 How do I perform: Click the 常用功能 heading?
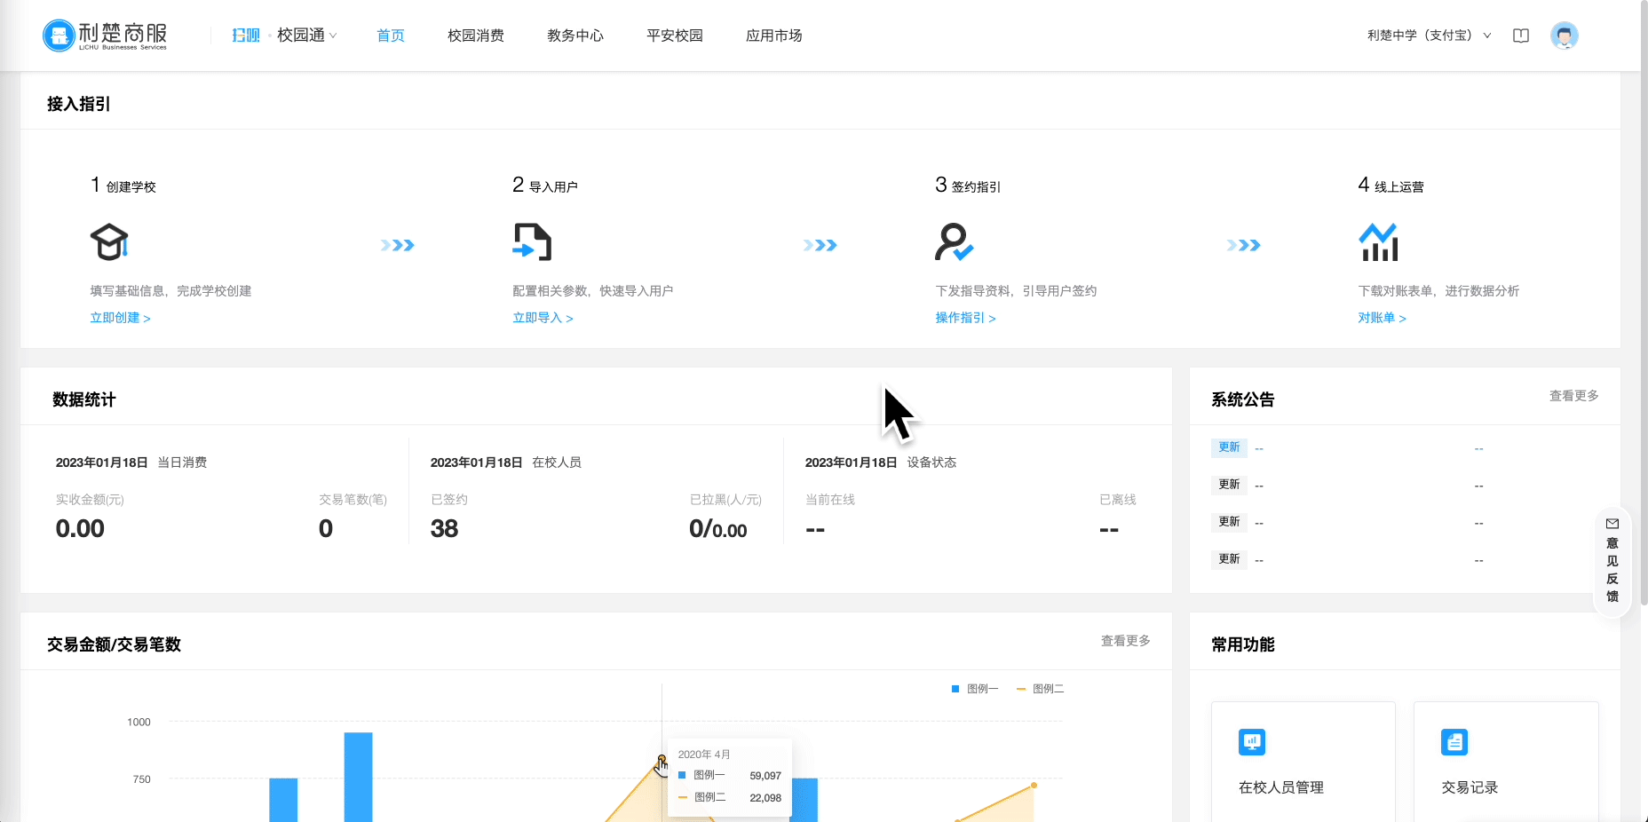pos(1243,644)
